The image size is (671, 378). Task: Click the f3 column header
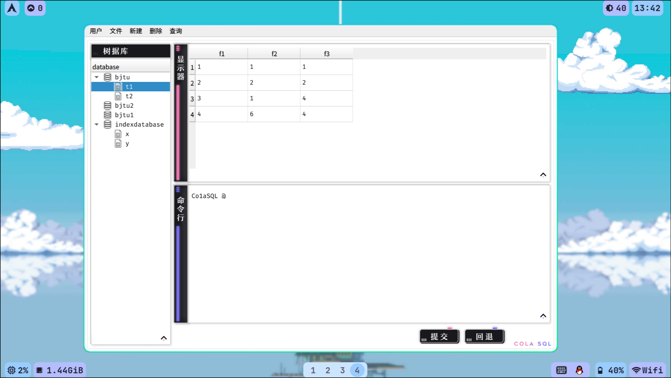326,54
